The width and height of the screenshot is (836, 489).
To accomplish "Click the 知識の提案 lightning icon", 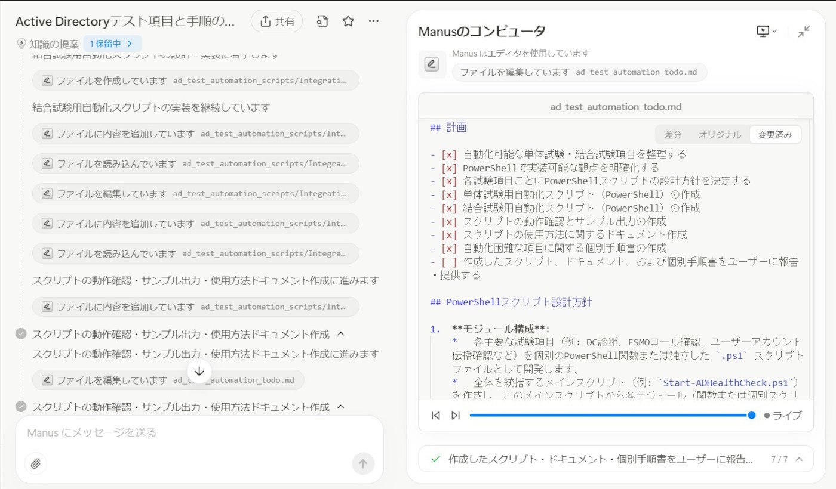I will click(21, 44).
